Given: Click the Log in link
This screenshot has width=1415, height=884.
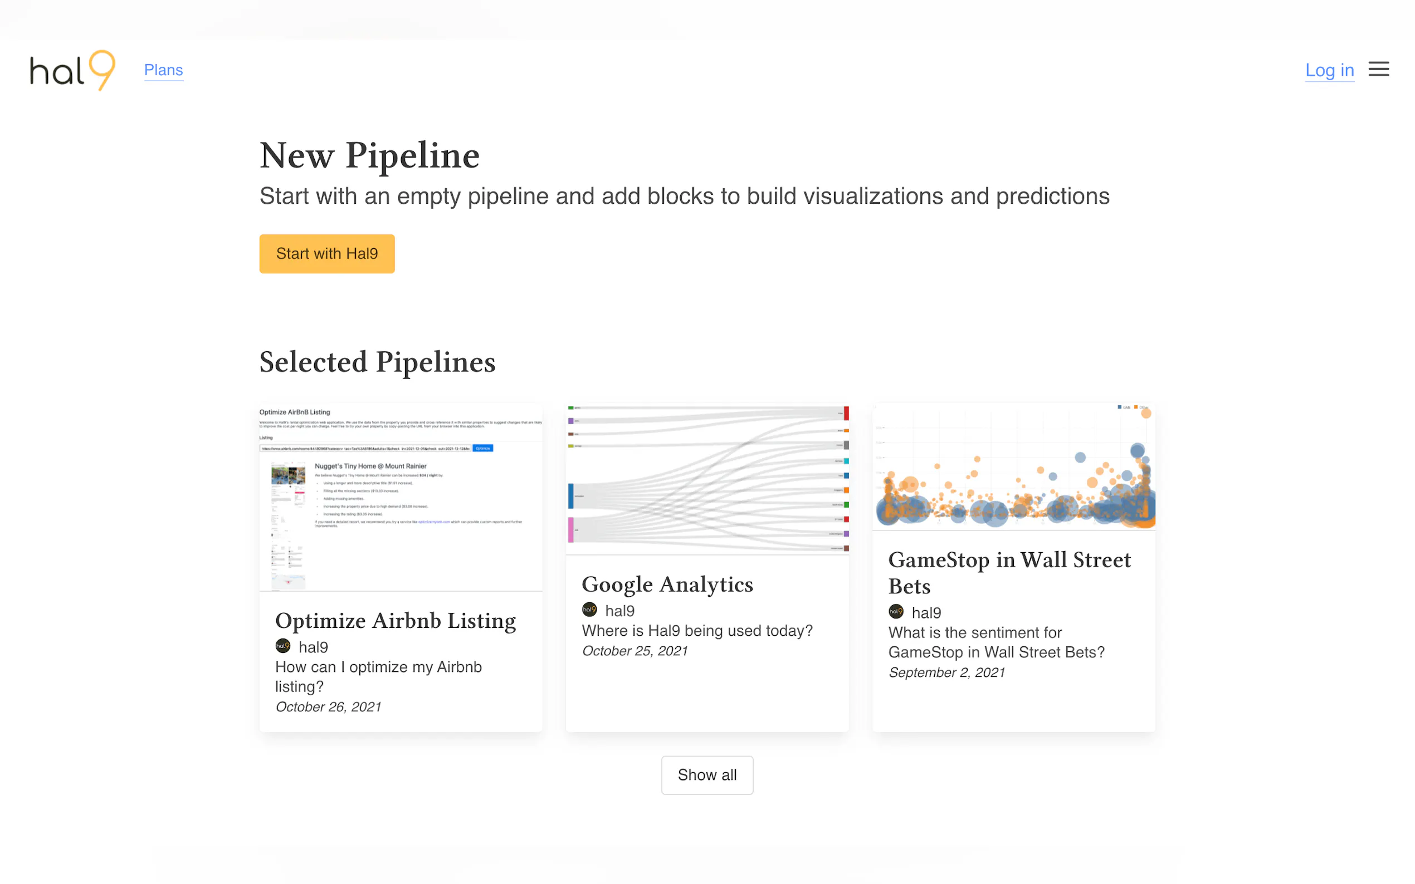Looking at the screenshot, I should [1329, 70].
